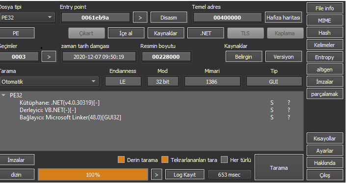Image resolution: width=346 pixels, height=183 pixels.
Task: Click the Çıkış exit button
Action: point(324,175)
